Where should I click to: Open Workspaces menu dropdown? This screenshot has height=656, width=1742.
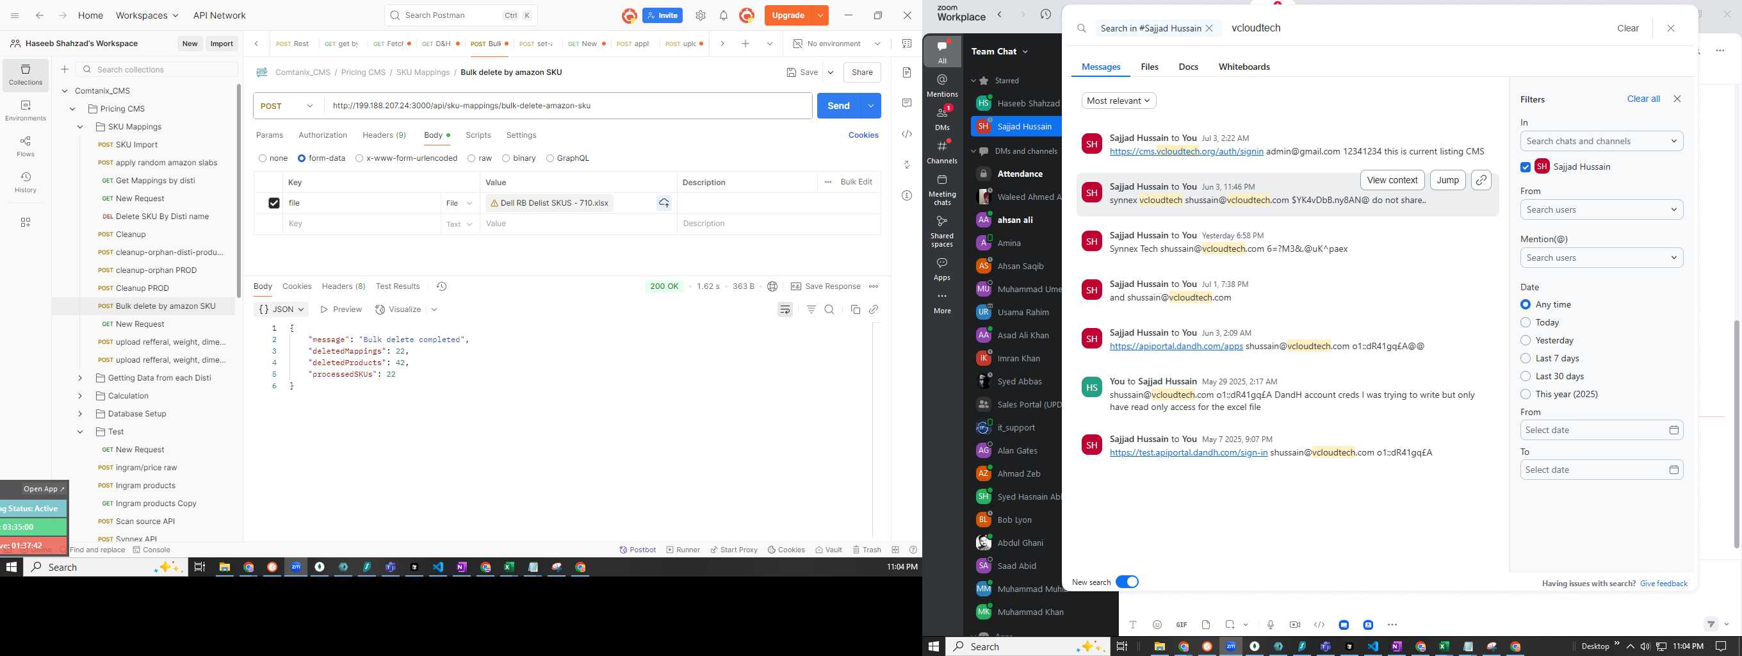147,15
